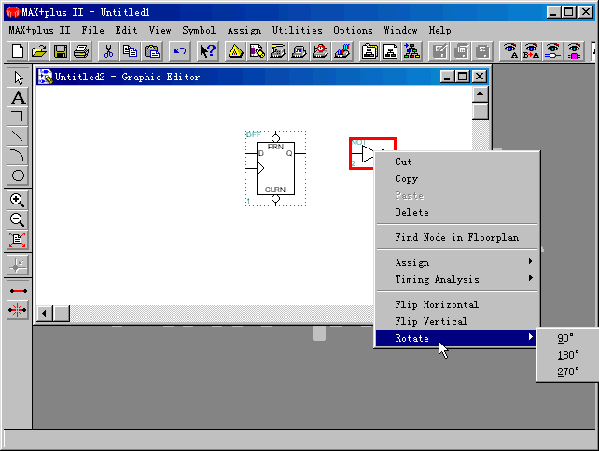This screenshot has width=599, height=451.
Task: Select the Text tool (letter A)
Action: click(x=17, y=97)
